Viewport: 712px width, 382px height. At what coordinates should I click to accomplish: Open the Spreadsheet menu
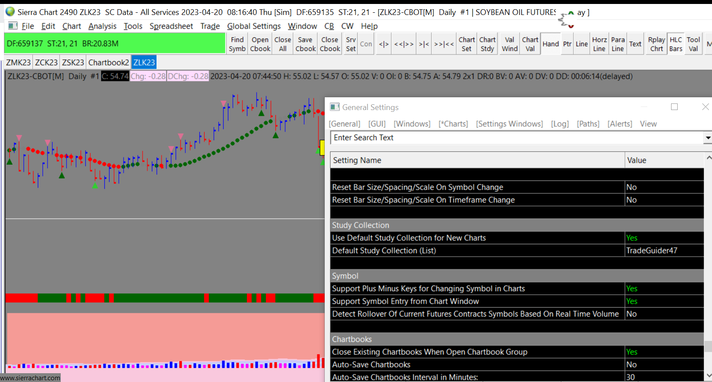[171, 26]
